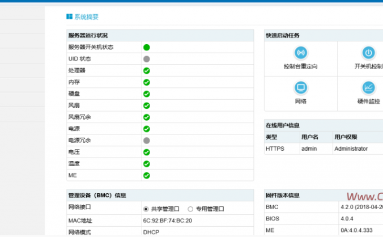The width and height of the screenshot is (383, 237).
Task: Click the 服务器开关机状态 row label
Action: tap(91, 47)
